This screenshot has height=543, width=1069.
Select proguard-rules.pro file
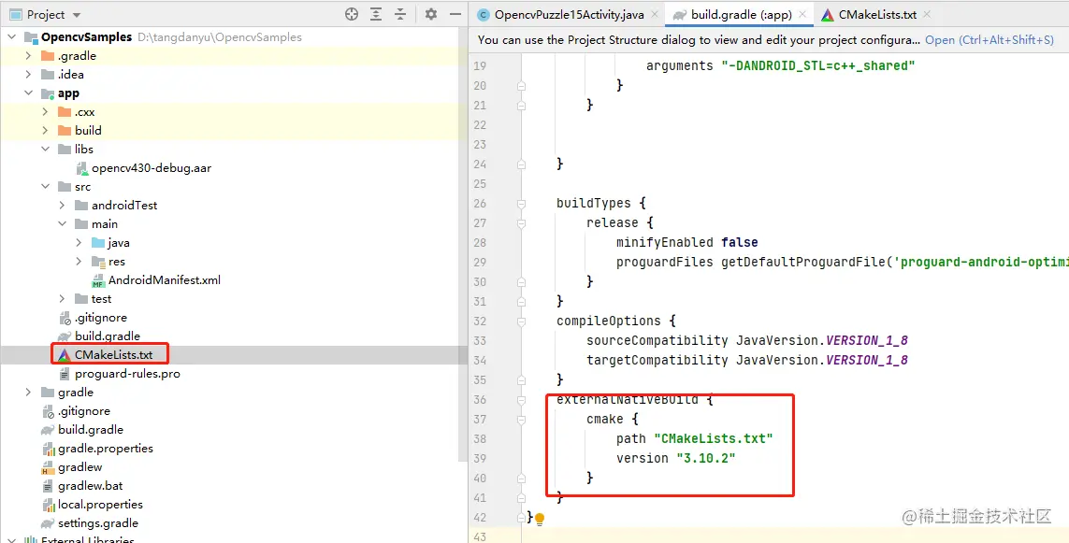click(127, 373)
